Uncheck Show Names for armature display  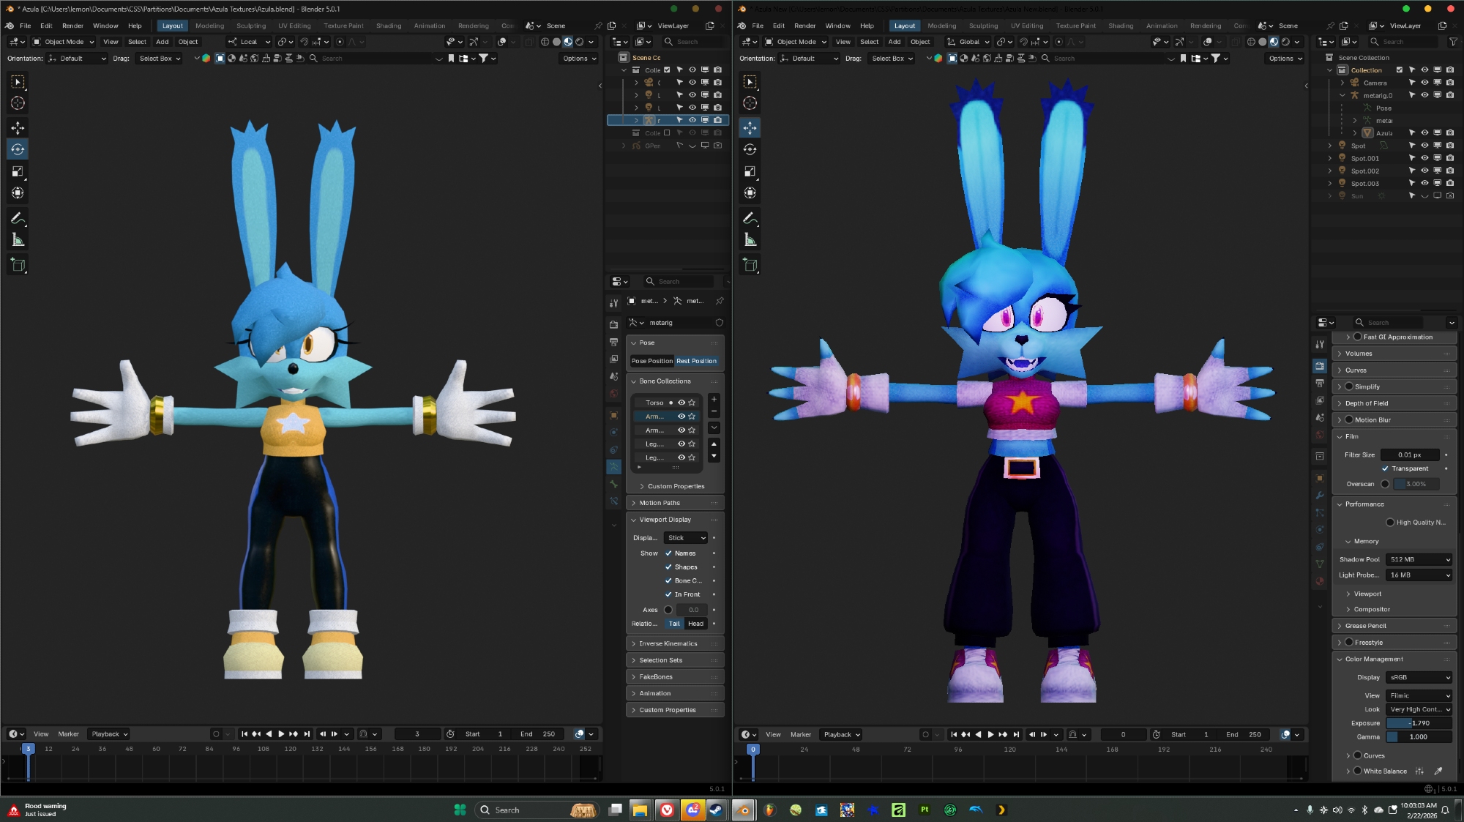[x=668, y=553]
